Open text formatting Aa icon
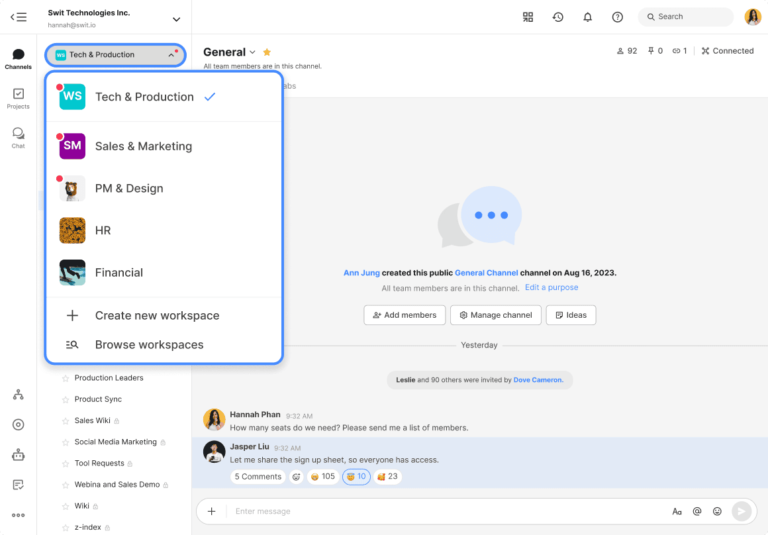Viewport: 768px width, 535px height. pos(677,511)
